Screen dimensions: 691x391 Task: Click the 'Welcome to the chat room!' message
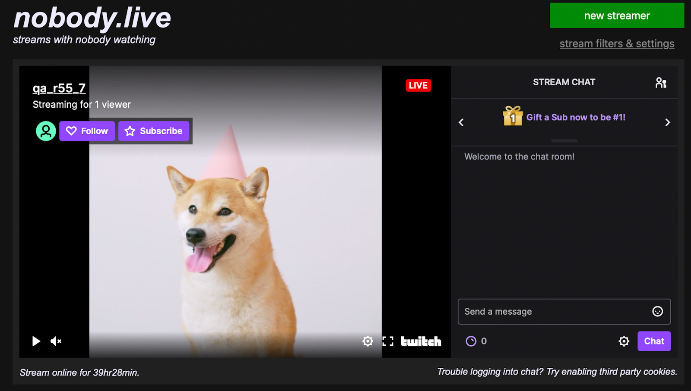point(520,157)
